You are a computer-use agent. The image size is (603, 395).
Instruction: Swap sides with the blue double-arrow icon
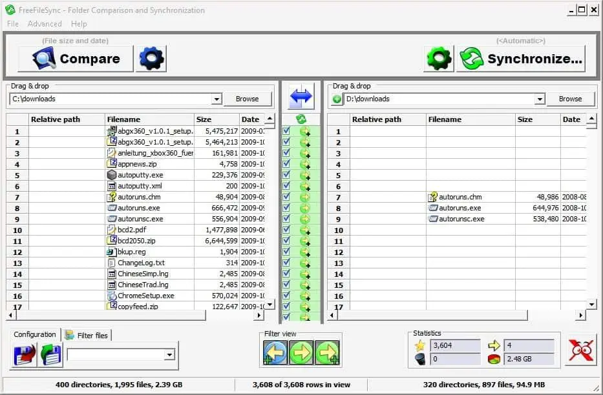pyautogui.click(x=301, y=96)
